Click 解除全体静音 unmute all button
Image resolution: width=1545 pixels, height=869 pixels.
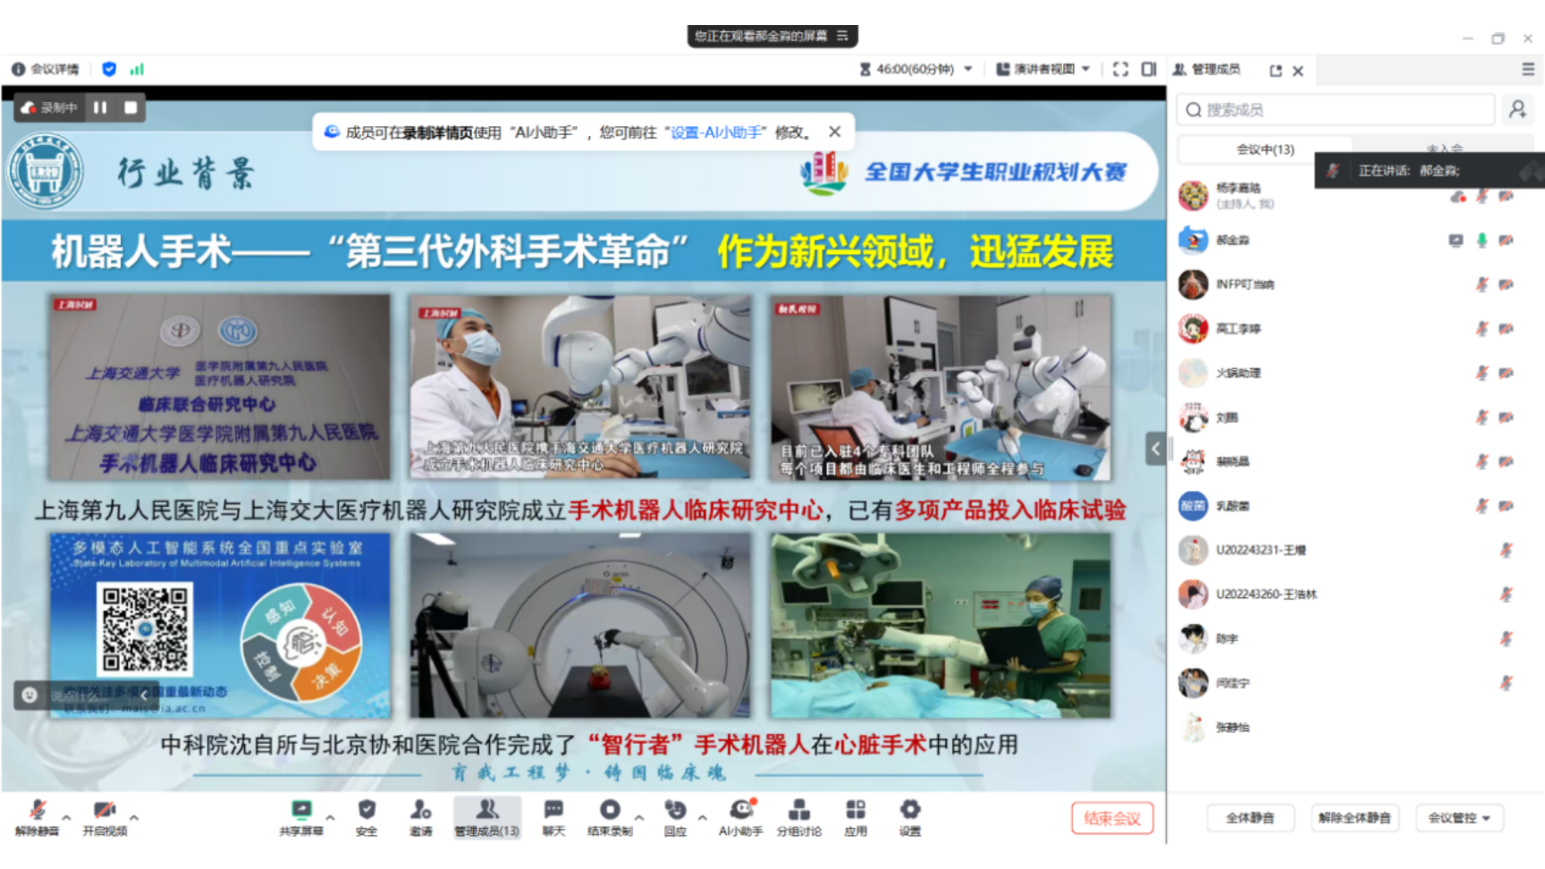(x=1355, y=818)
